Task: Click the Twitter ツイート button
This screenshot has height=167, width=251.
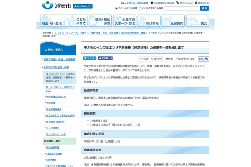Action: (89, 58)
